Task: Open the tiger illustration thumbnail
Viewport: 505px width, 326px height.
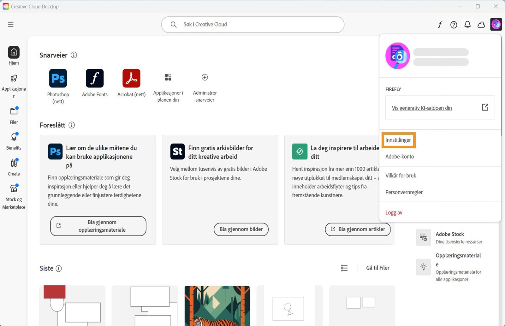Action: (x=217, y=306)
